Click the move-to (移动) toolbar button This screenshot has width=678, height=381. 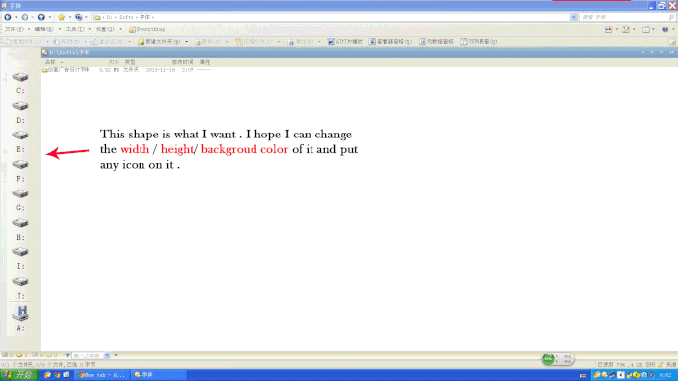(67, 42)
